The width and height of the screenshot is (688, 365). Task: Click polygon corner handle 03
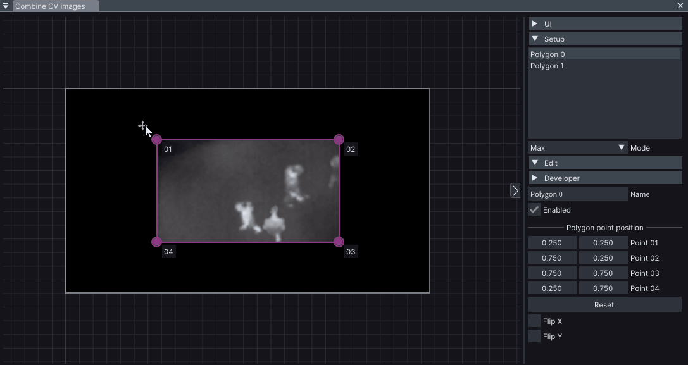coord(339,242)
